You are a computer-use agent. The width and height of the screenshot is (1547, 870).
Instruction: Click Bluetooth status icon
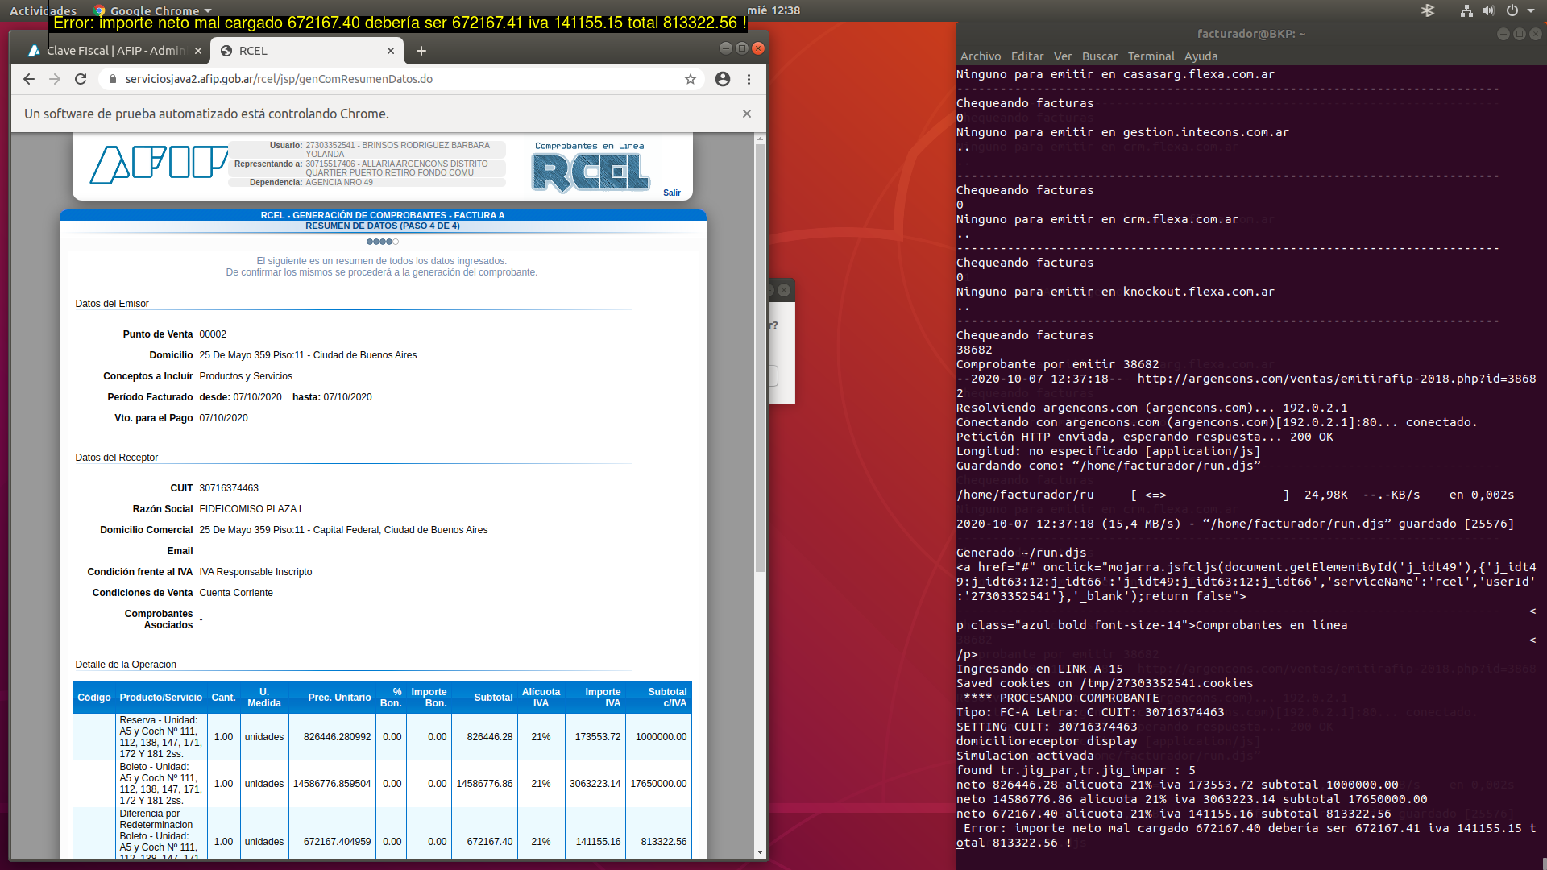1428,10
